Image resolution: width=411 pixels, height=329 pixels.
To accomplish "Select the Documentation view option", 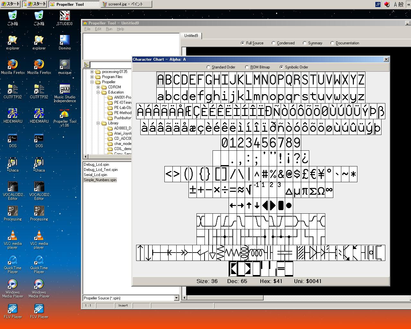I will click(345, 43).
